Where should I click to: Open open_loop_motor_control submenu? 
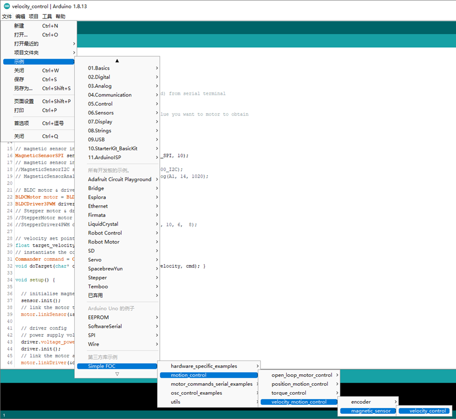pos(299,375)
